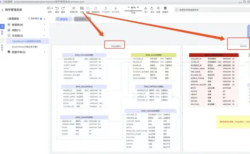Click the import (导入) icon
Screen dimensions: 250x154
[146, 8]
